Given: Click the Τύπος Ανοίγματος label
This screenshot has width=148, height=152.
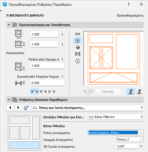Looking at the screenshot, I should 57,133.
